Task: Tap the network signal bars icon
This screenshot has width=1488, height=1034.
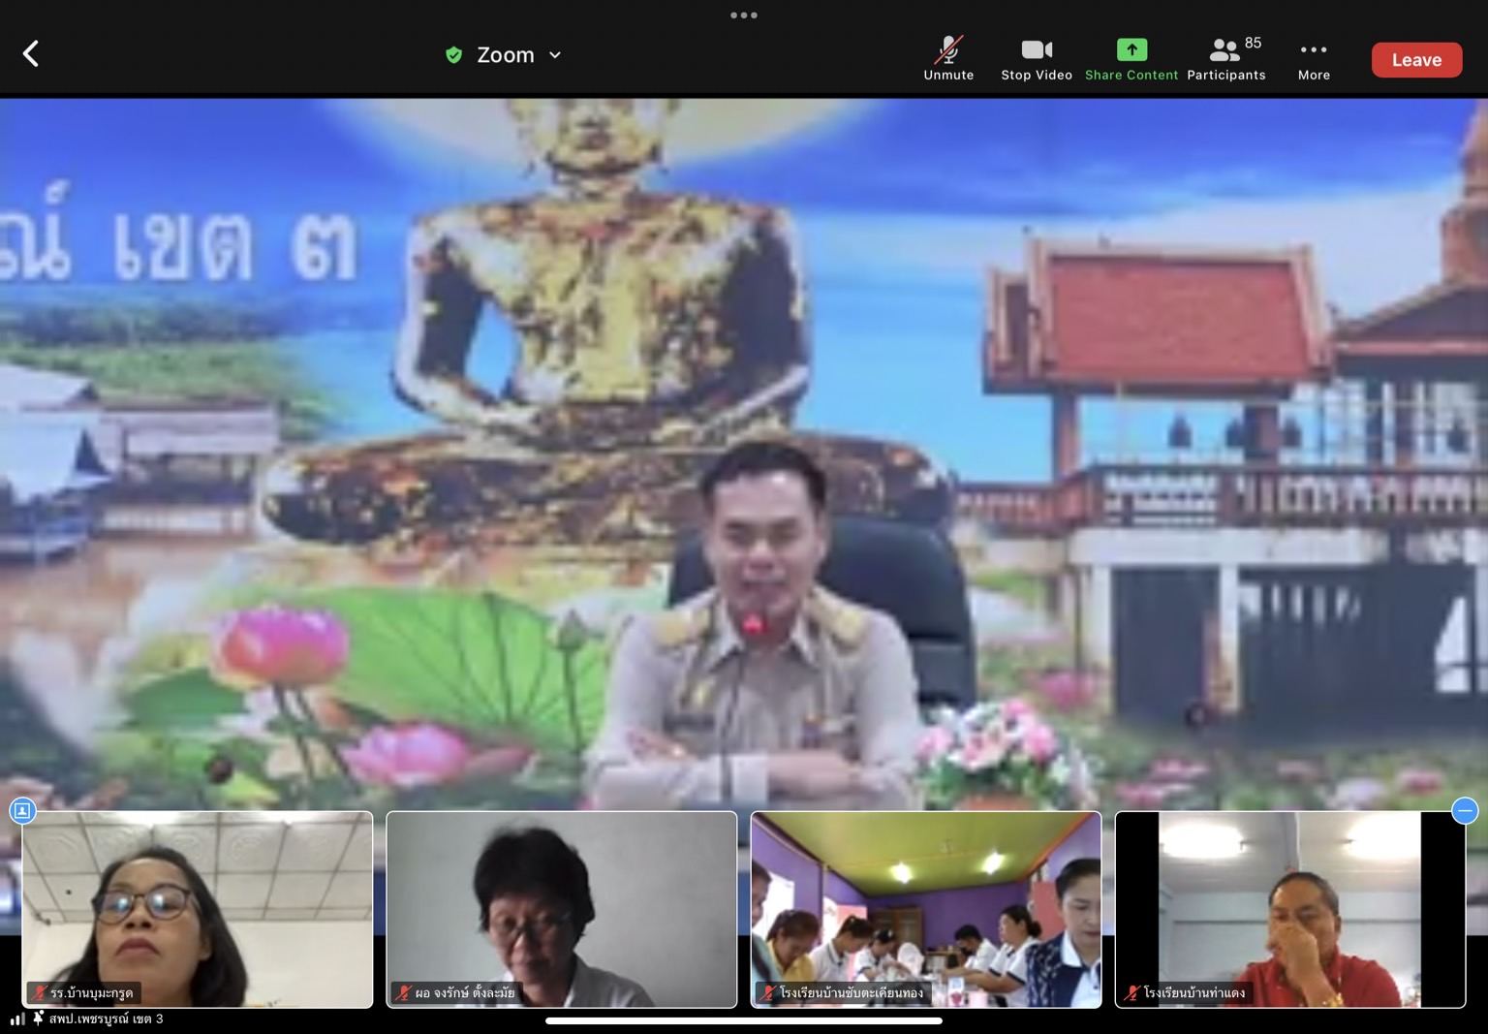Action: tap(17, 1018)
